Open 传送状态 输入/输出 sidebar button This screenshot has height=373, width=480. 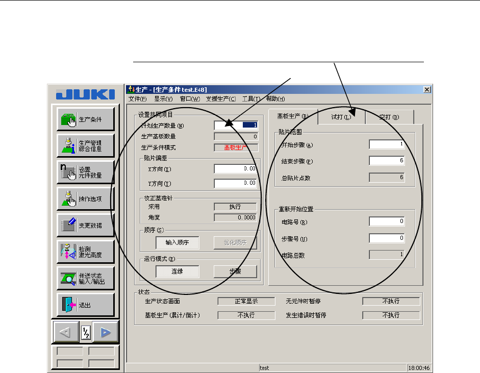tap(85, 279)
